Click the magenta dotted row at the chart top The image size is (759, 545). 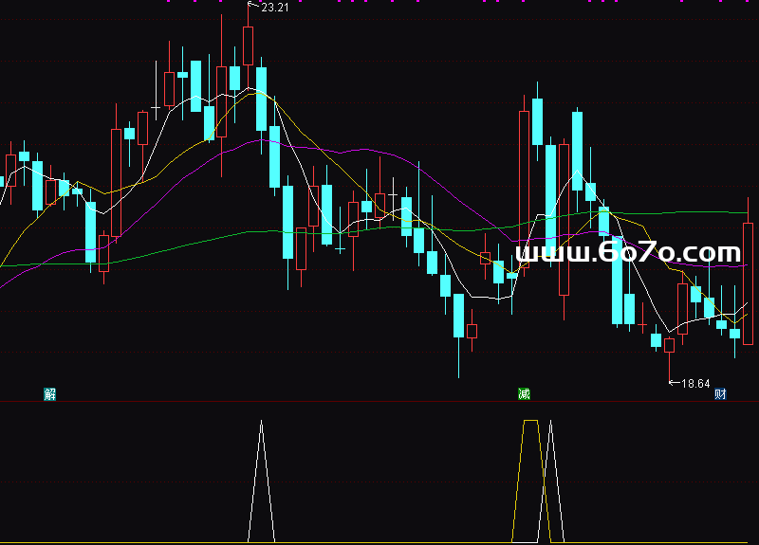coord(379,2)
